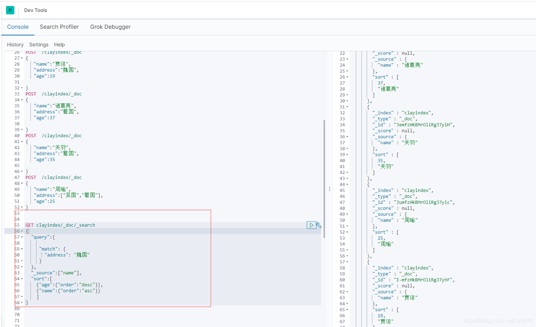This screenshot has height=327, width=536.
Task: Collapse the block at editor line 27
Action: click(x=22, y=58)
